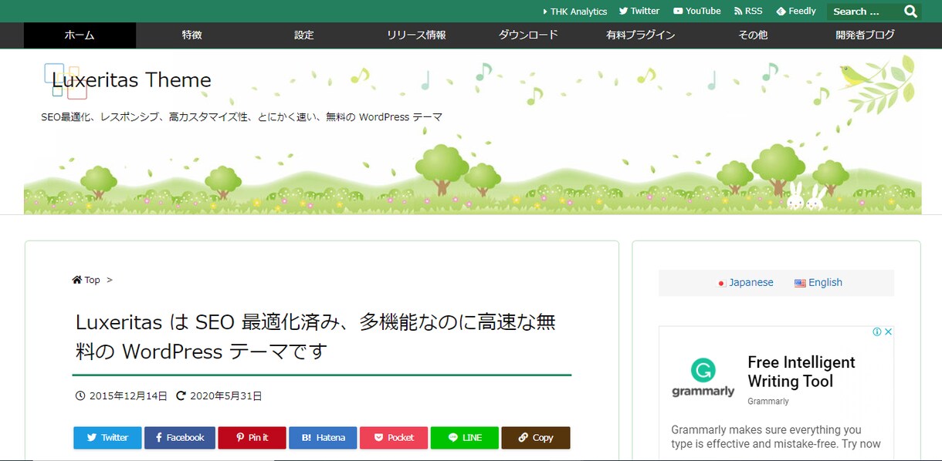The width and height of the screenshot is (942, 461).
Task: Click the Twitter link in the top bar
Action: click(639, 11)
